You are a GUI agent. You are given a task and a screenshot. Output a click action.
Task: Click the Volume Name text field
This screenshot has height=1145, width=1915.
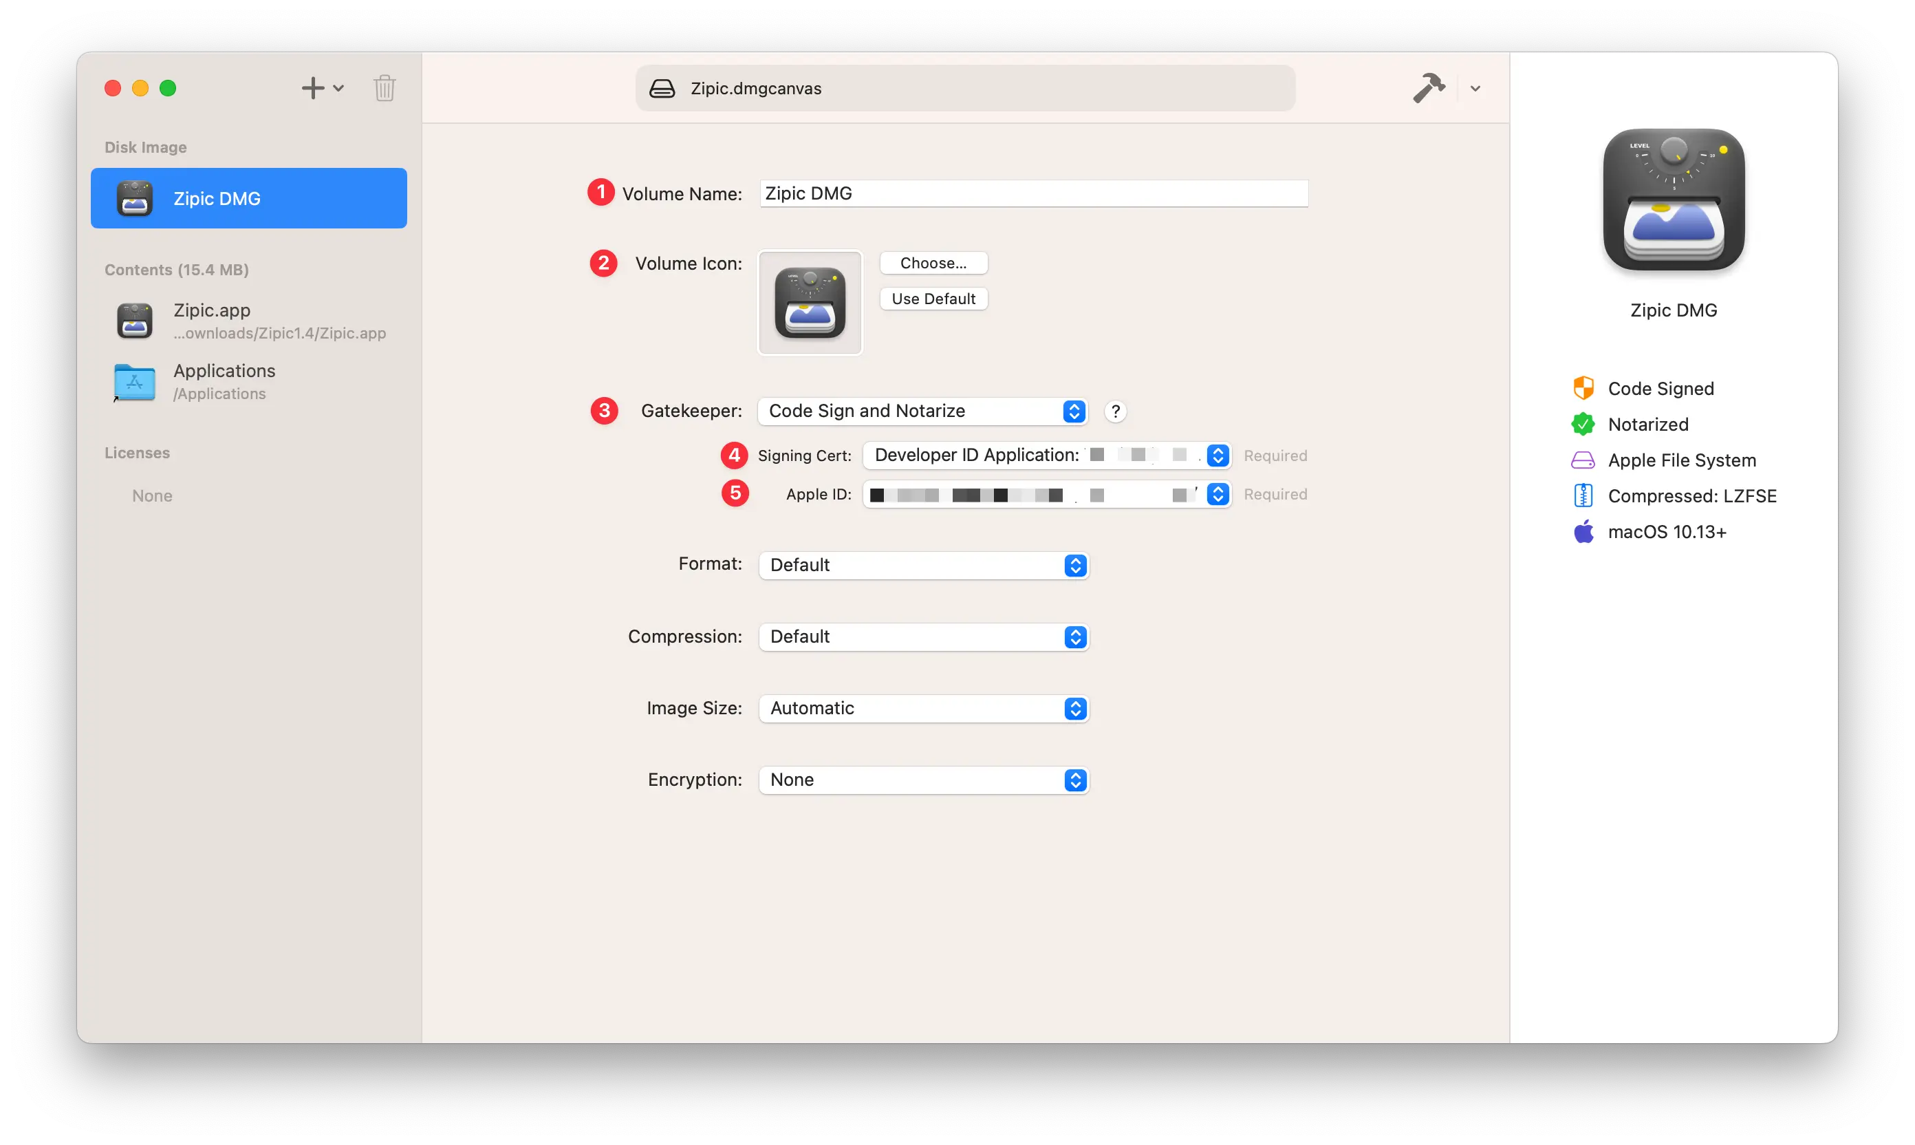click(1033, 193)
